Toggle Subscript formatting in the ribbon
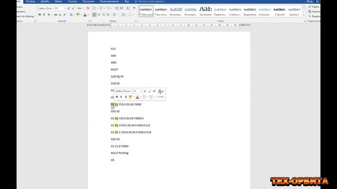The height and width of the screenshot is (189, 337). coord(60,15)
